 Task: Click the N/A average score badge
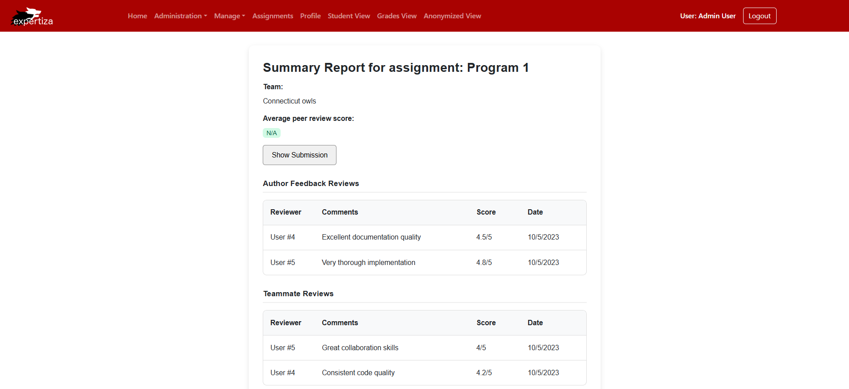tap(271, 133)
